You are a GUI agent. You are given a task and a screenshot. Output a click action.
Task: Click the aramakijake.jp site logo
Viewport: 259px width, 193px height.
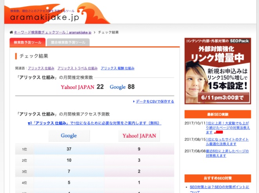click(45, 17)
